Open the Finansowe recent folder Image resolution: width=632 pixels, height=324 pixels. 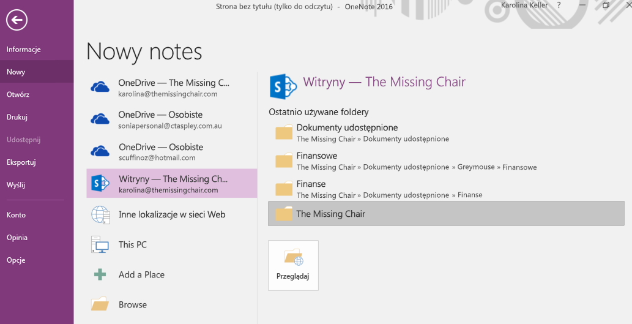(x=446, y=161)
